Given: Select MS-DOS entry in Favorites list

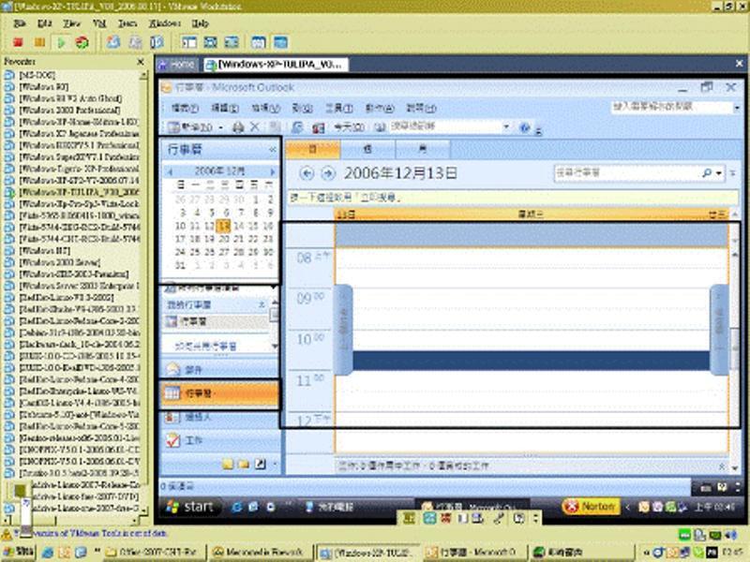Looking at the screenshot, I should pos(37,75).
